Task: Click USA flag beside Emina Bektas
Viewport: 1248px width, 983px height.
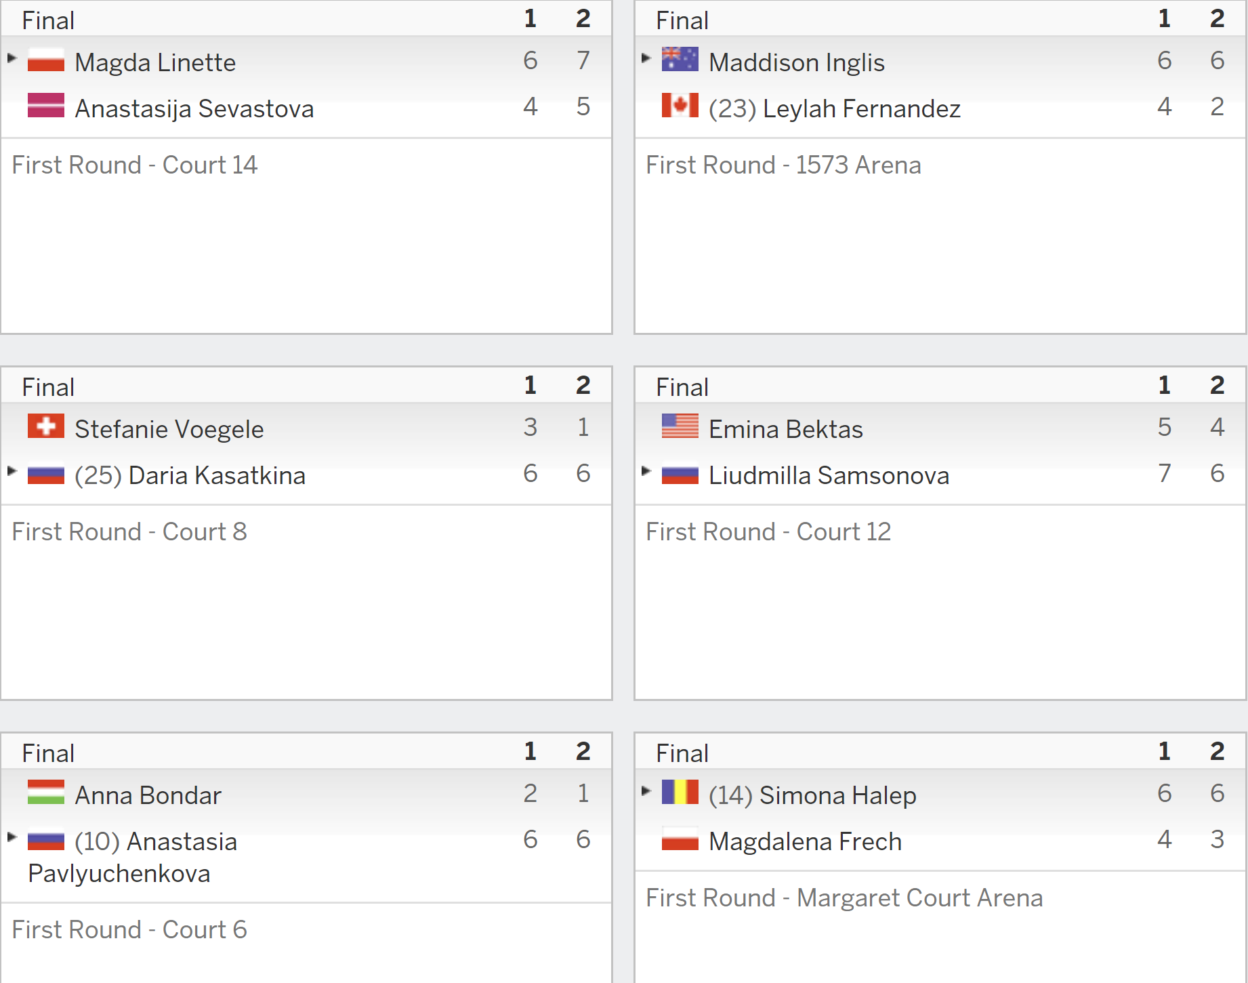Action: (680, 426)
